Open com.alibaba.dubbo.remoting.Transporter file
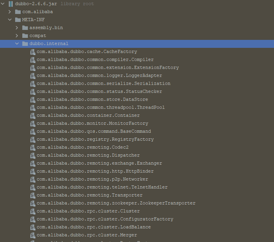This screenshot has width=274, height=242. coord(90,195)
